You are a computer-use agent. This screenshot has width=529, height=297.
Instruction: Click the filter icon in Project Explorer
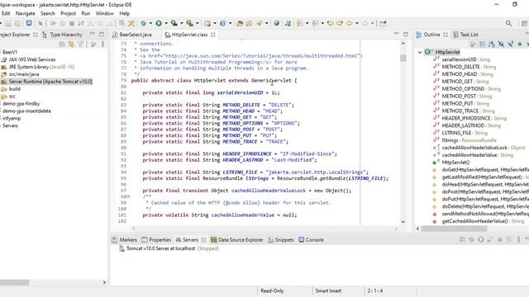tap(81, 44)
